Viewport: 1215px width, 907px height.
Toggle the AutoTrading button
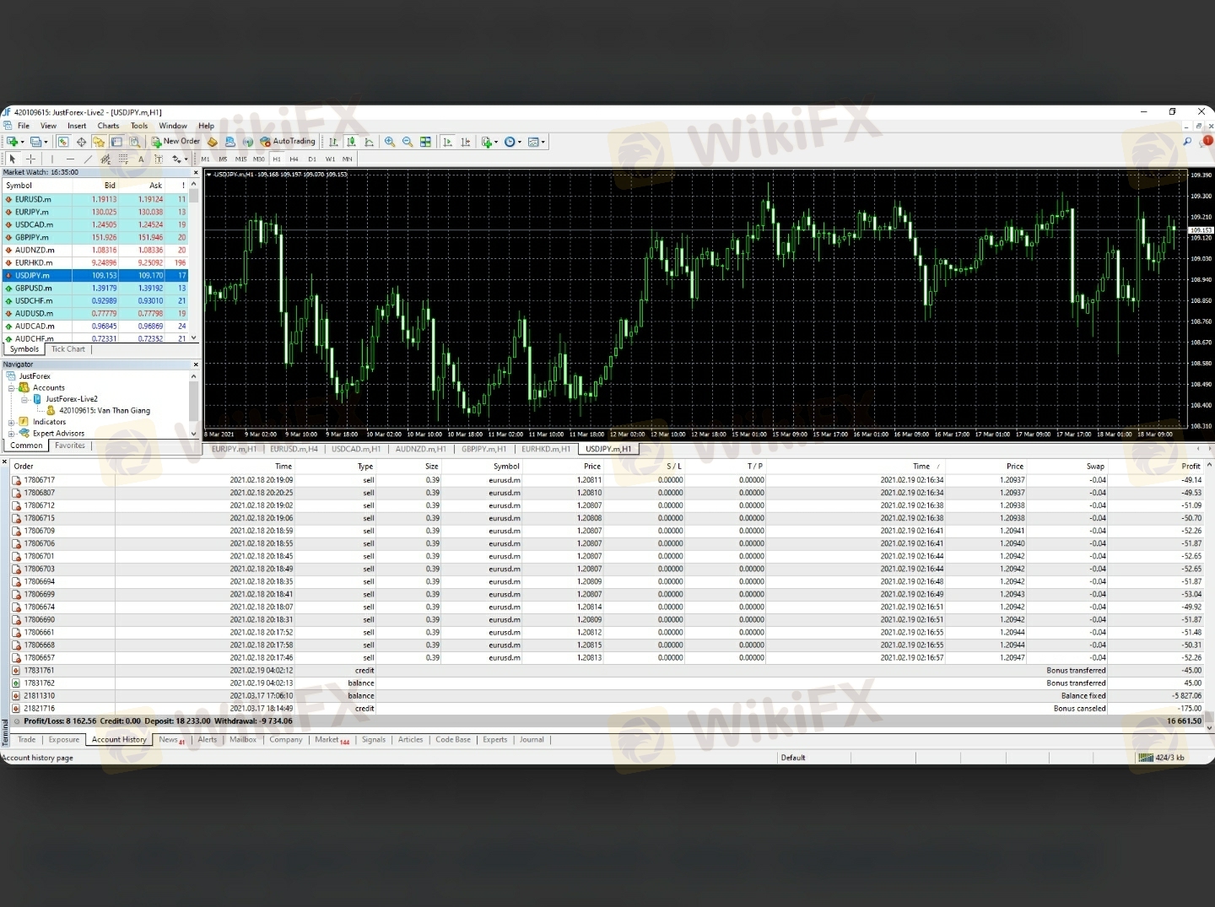coord(288,142)
